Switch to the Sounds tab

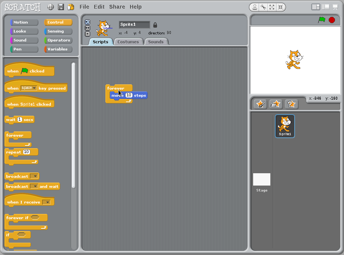point(156,41)
